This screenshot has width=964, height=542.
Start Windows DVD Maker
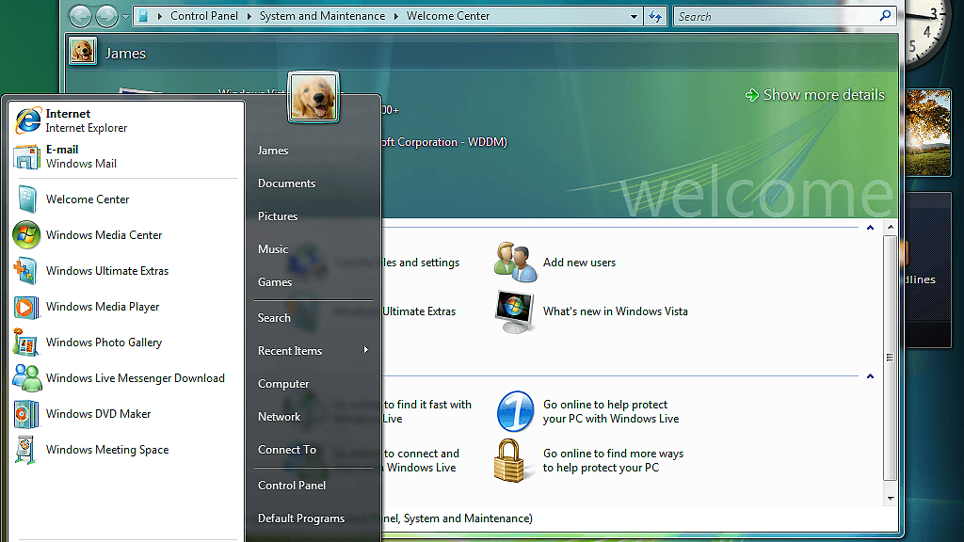point(98,414)
